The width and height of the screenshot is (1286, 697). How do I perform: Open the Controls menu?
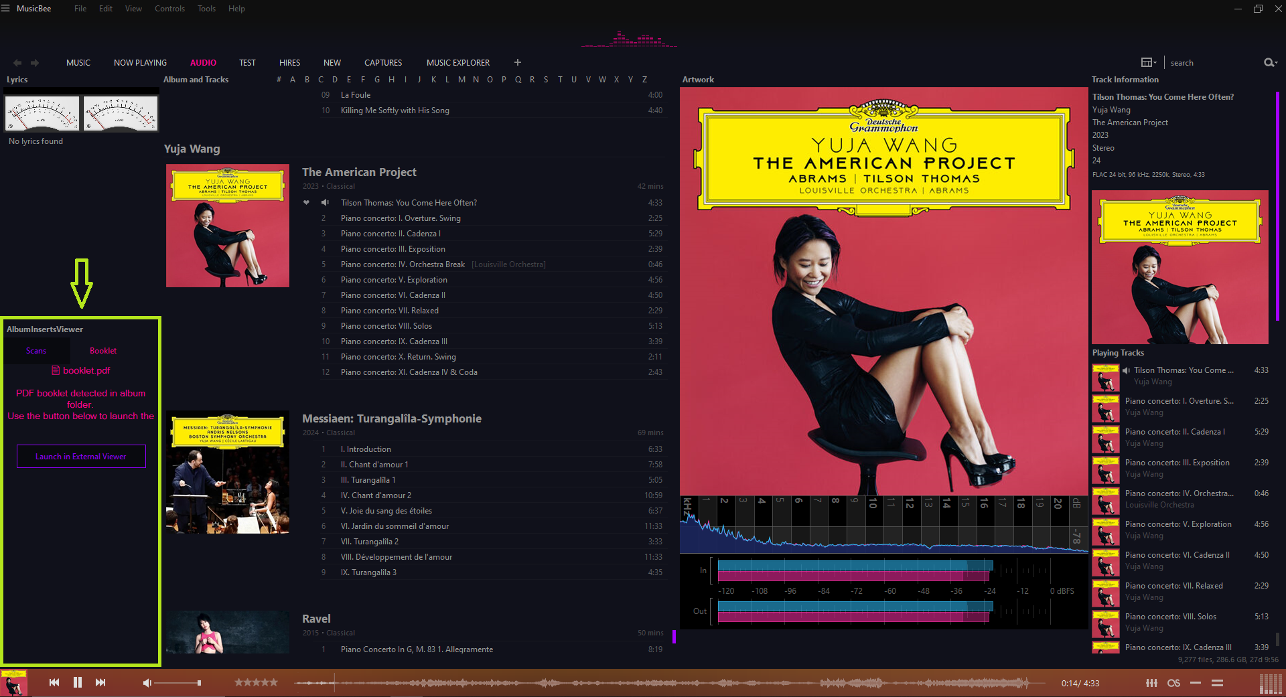(169, 9)
